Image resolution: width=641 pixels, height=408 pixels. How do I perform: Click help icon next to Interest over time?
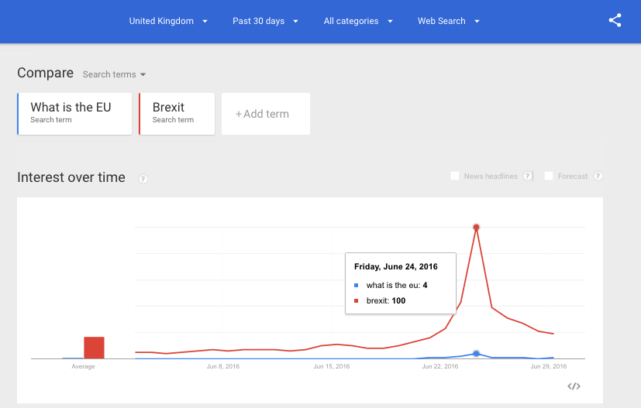pyautogui.click(x=143, y=179)
